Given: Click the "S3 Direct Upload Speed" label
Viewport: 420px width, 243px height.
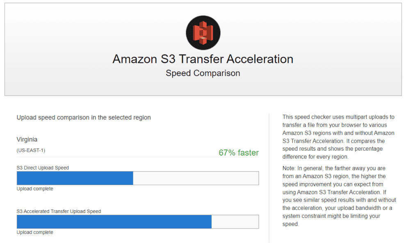Looking at the screenshot, I should [43, 168].
